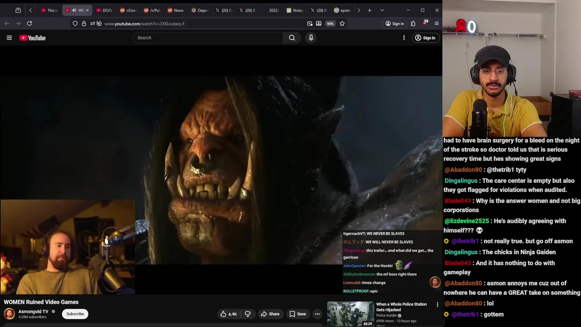This screenshot has width=581, height=327.
Task: Open YouTube settings three-dot menu
Action: [x=404, y=38]
